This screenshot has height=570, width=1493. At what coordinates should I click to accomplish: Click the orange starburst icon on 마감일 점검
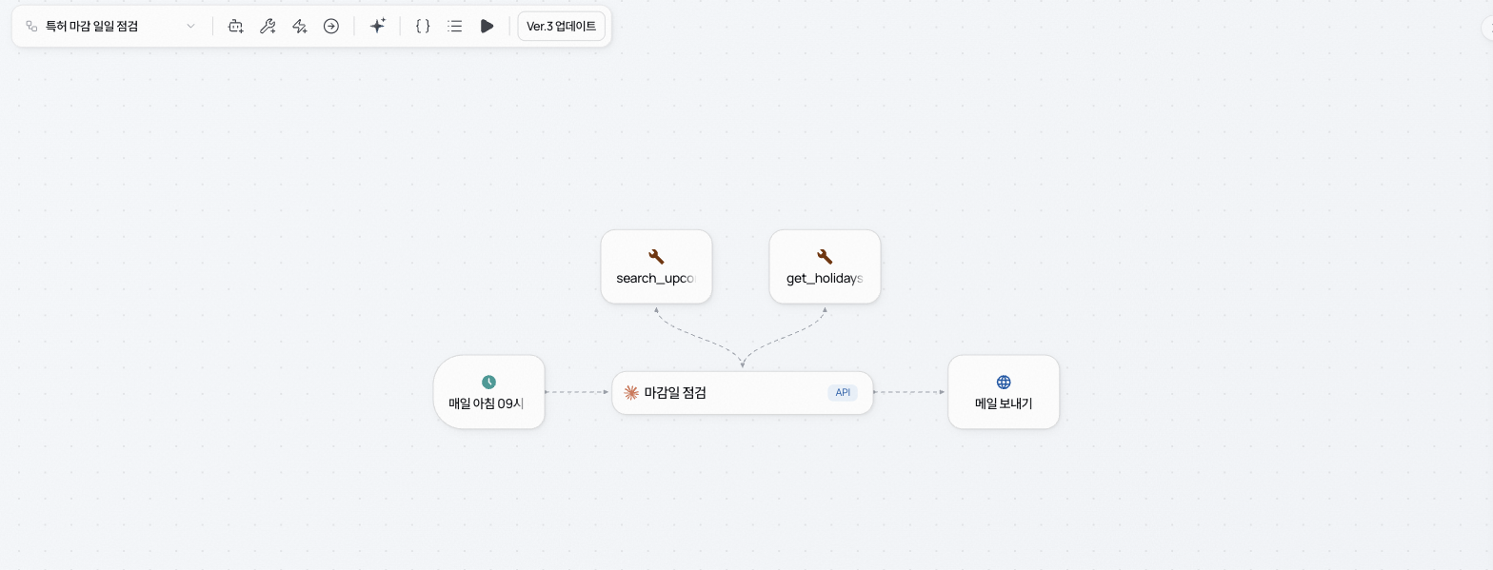click(x=631, y=393)
